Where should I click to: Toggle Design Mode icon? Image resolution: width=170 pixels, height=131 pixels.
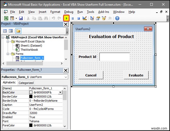(x=85, y=18)
